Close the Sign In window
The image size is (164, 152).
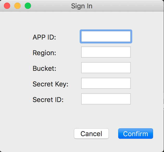coord(7,6)
